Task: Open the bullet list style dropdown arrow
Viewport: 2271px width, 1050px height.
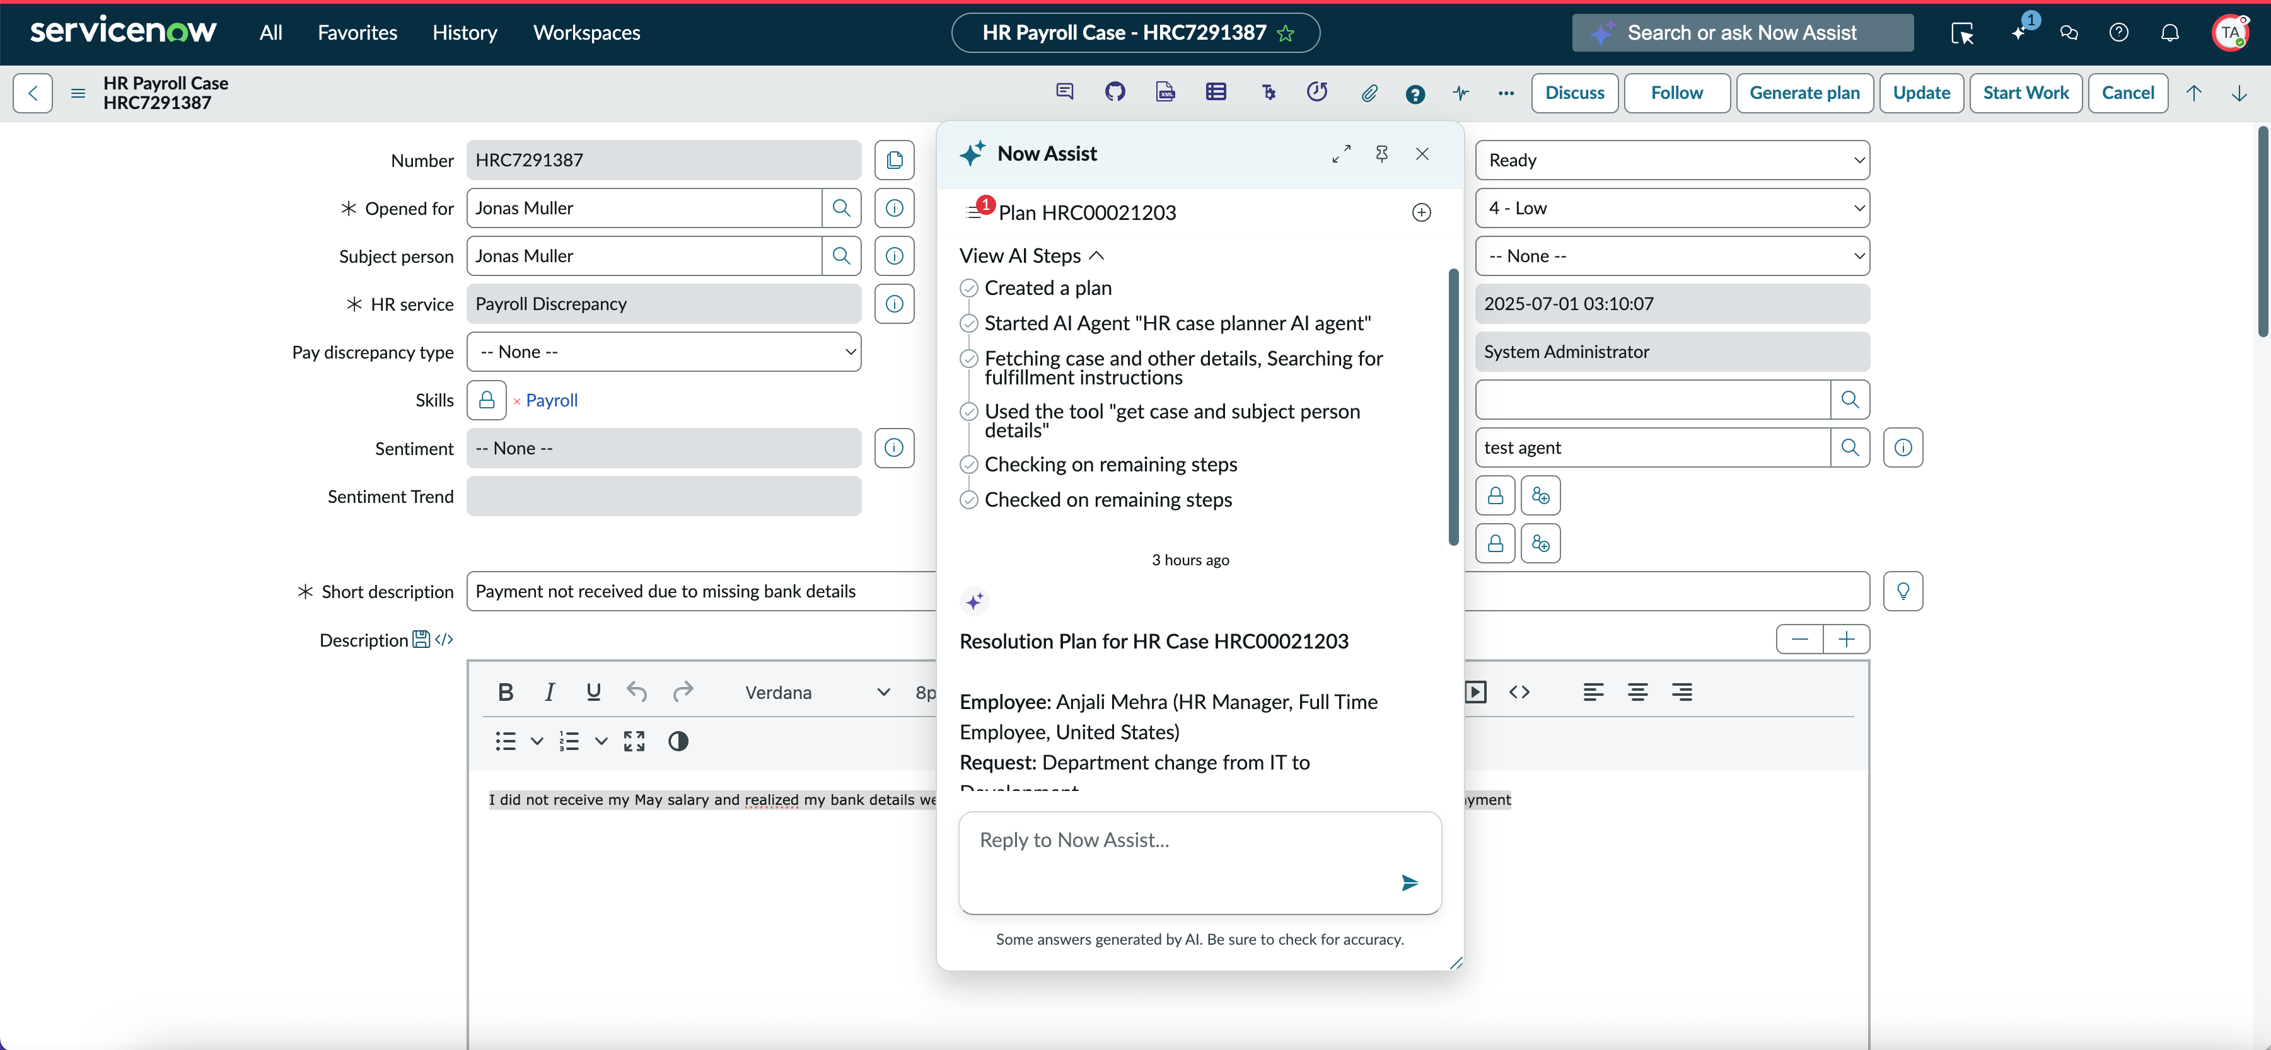Action: pyautogui.click(x=536, y=741)
